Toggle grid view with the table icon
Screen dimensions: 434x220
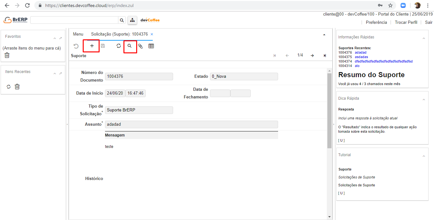tap(151, 46)
